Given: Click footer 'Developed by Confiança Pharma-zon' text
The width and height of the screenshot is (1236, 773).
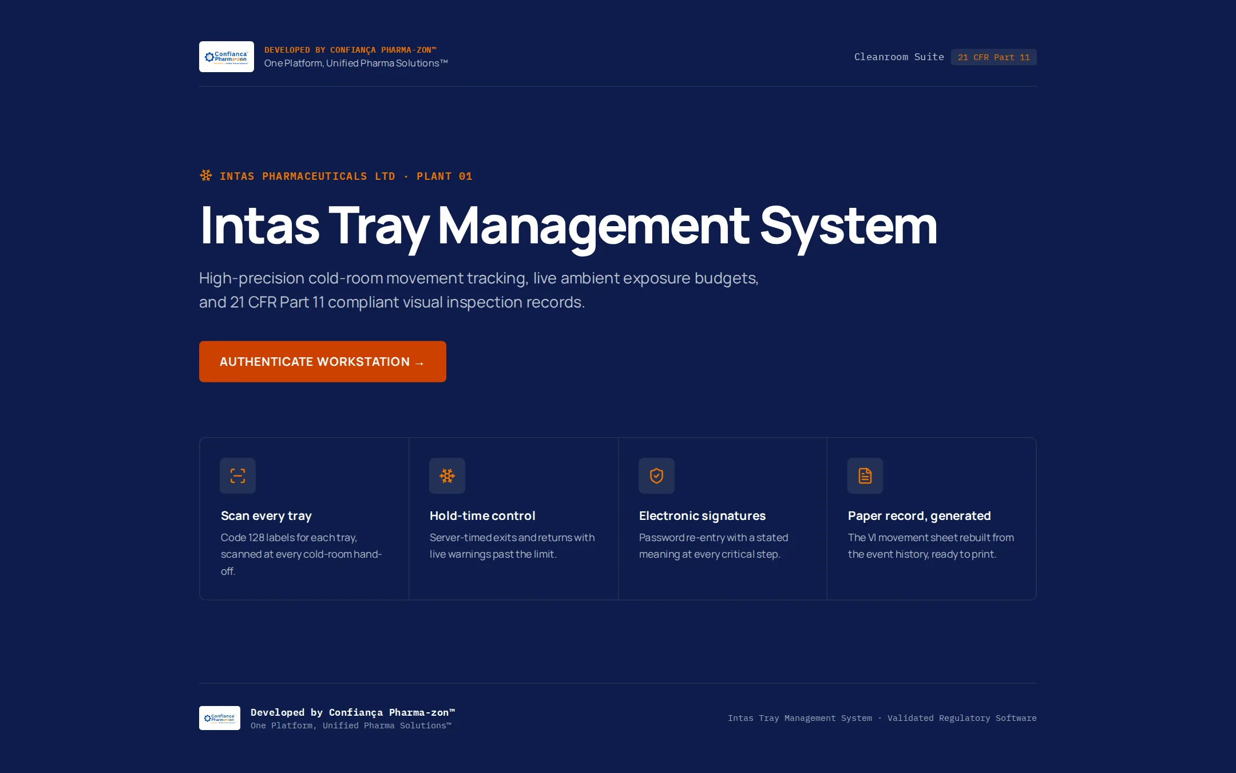Looking at the screenshot, I should point(352,712).
